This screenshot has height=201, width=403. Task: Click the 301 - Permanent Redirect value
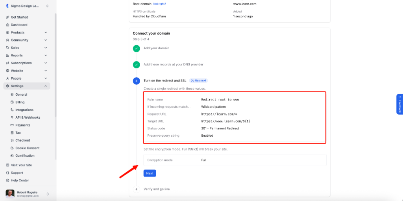[x=220, y=128]
